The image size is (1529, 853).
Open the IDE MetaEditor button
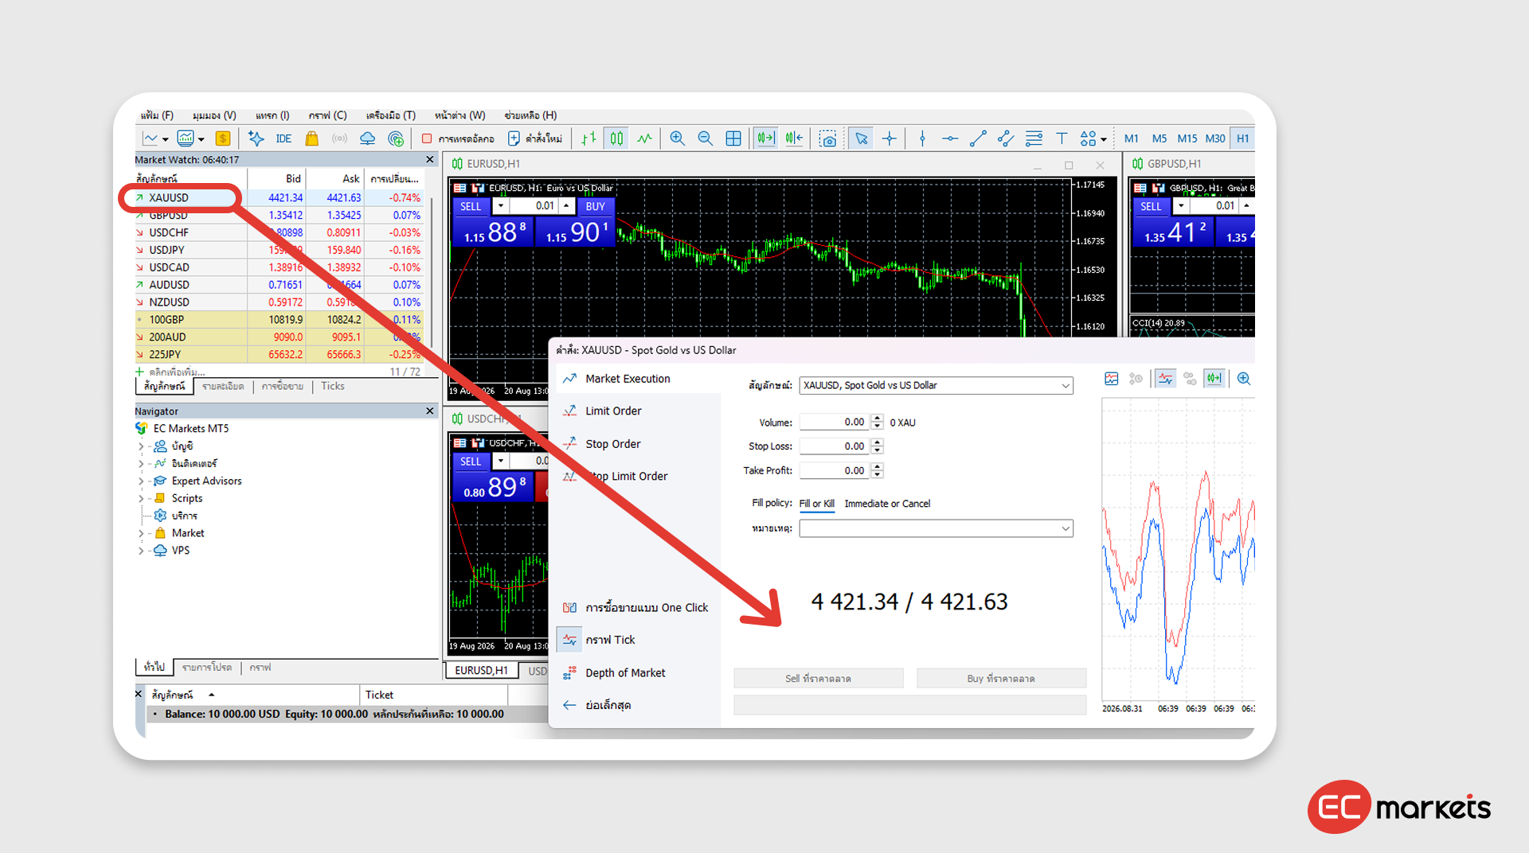click(x=284, y=138)
